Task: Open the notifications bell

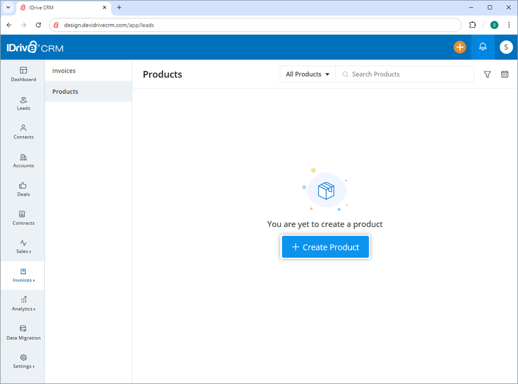Action: click(x=483, y=47)
